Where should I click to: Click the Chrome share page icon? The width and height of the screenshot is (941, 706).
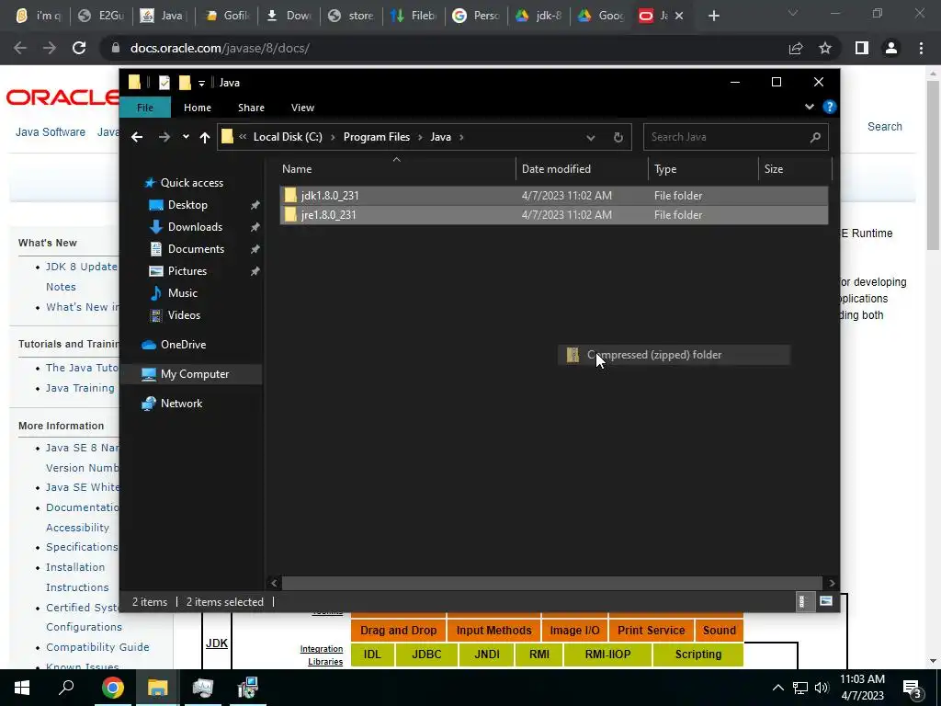(796, 48)
